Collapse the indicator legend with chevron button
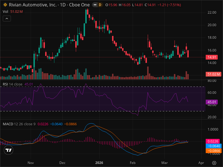This screenshot has height=167, width=223. click(7, 19)
